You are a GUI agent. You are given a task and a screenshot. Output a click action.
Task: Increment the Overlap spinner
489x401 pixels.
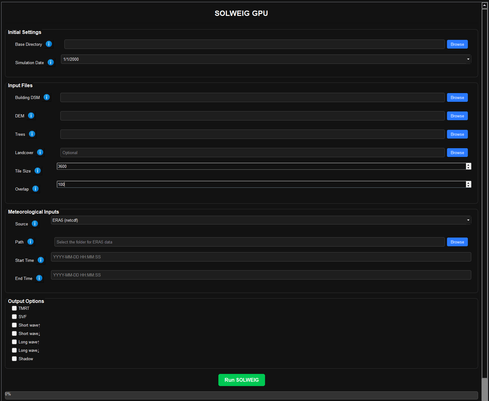468,183
